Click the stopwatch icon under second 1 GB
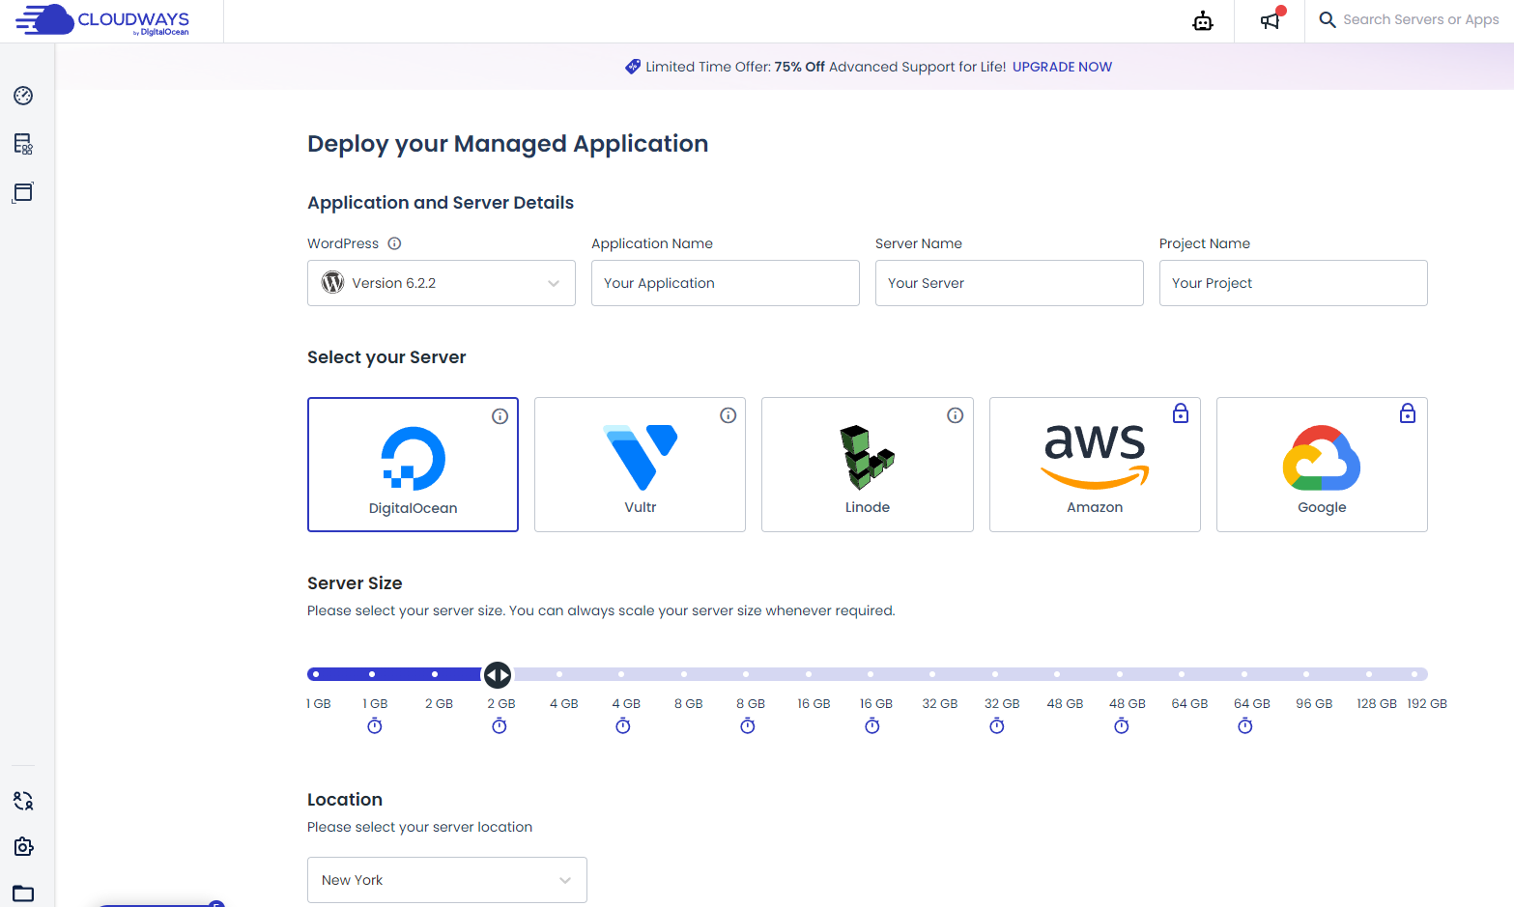 (x=375, y=725)
